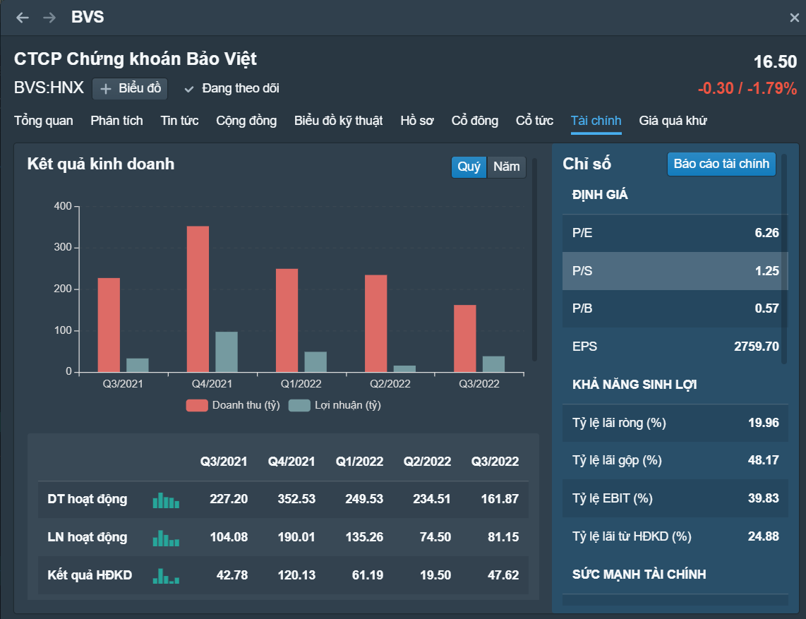Toggle the Đang theo dõi checkmark
The image size is (806, 619).
[189, 89]
